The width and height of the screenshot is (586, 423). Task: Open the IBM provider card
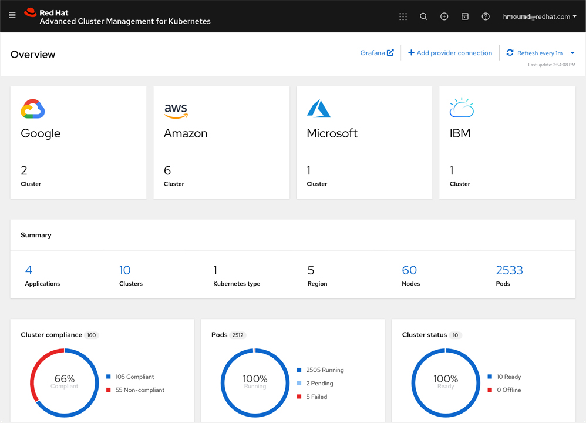click(x=507, y=142)
